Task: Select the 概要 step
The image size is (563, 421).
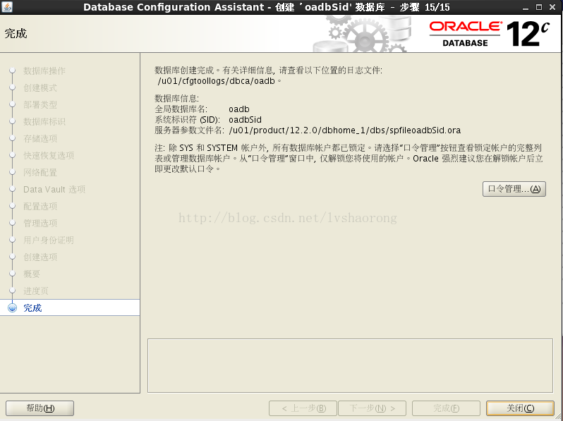Action: pyautogui.click(x=32, y=274)
